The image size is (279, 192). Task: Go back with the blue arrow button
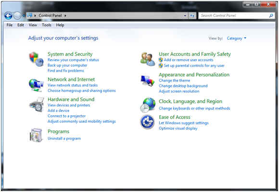tap(8, 16)
